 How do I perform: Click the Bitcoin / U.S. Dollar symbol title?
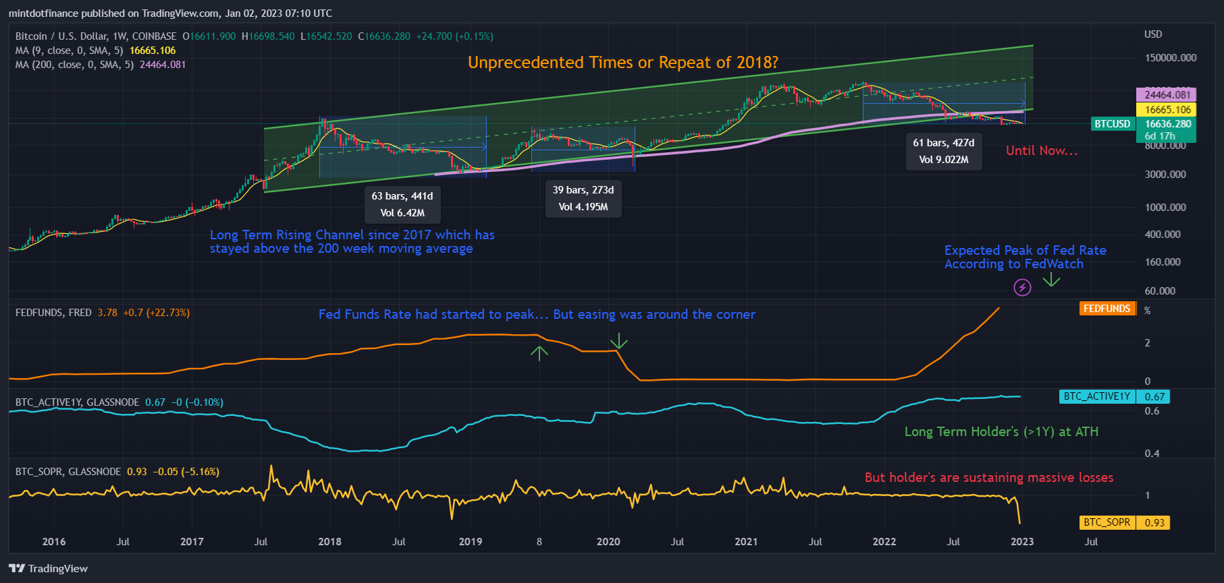[96, 36]
